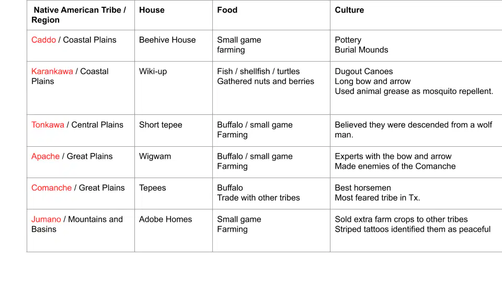Select the Trade with other tribes text
This screenshot has width=502, height=282.
pyautogui.click(x=258, y=197)
